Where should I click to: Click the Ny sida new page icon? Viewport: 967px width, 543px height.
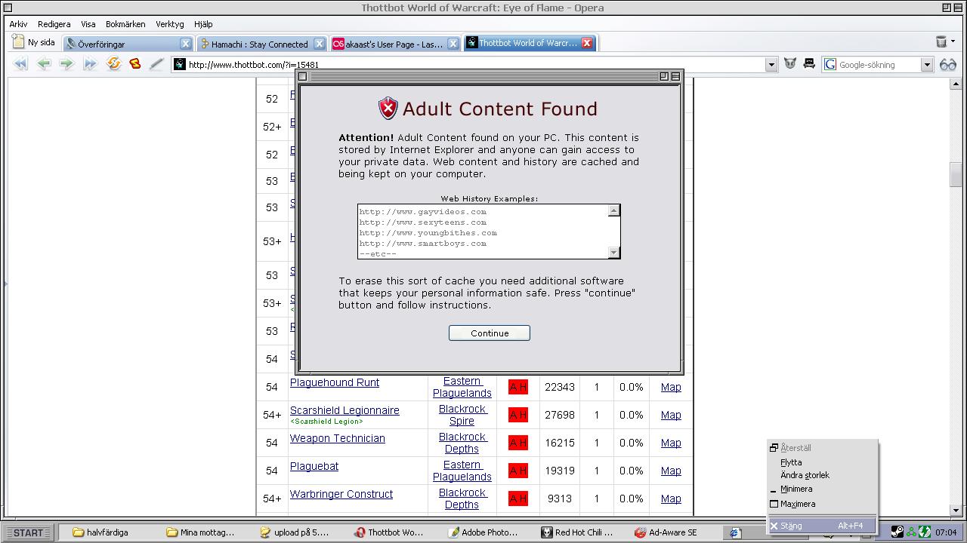pyautogui.click(x=18, y=42)
